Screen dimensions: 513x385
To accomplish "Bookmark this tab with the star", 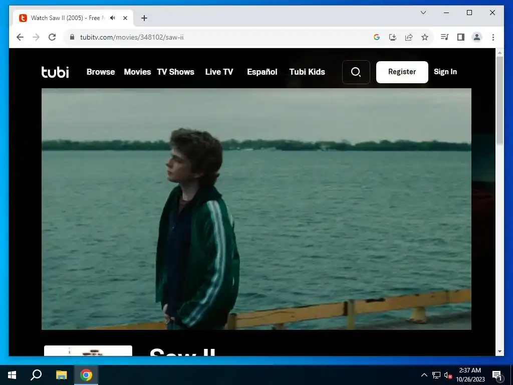I will (425, 37).
